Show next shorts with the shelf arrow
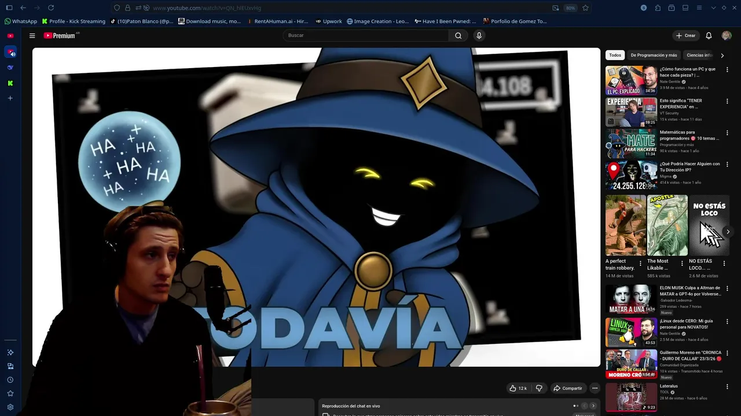The image size is (741, 416). click(x=728, y=232)
